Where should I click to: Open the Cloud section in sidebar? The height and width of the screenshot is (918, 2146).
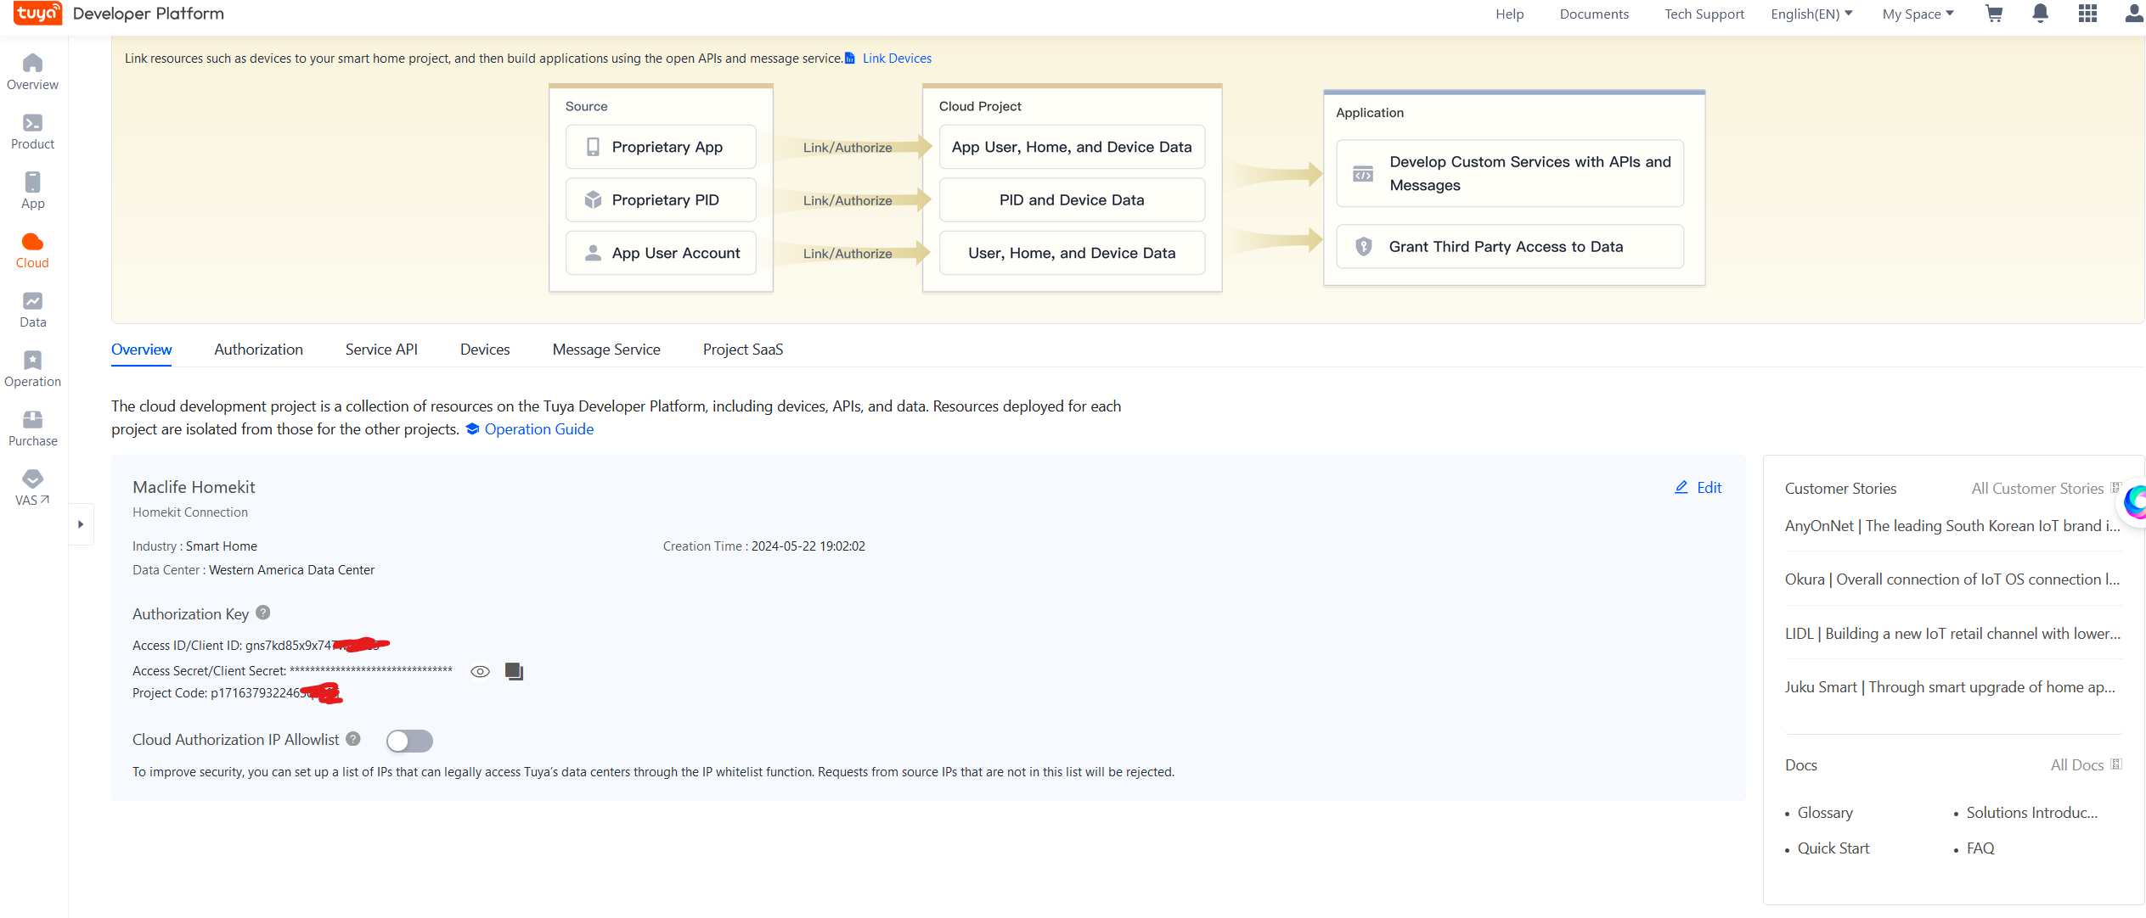[32, 250]
